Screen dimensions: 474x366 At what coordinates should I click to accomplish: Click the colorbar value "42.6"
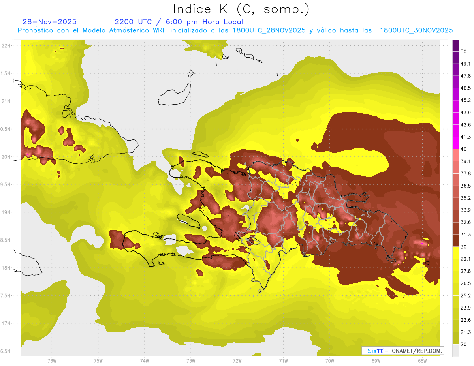pos(466,125)
